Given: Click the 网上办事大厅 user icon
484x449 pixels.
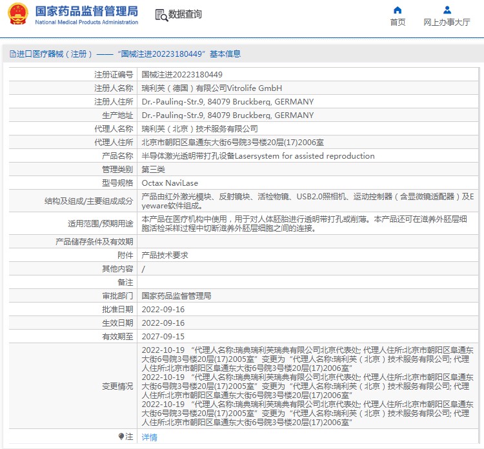Looking at the screenshot, I should point(447,10).
